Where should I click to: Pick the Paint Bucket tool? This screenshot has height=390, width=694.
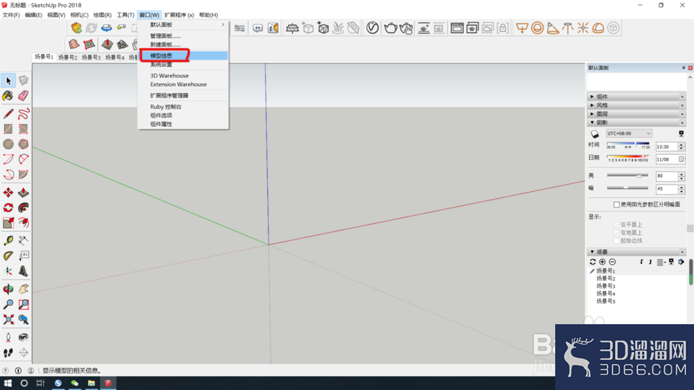[8, 96]
